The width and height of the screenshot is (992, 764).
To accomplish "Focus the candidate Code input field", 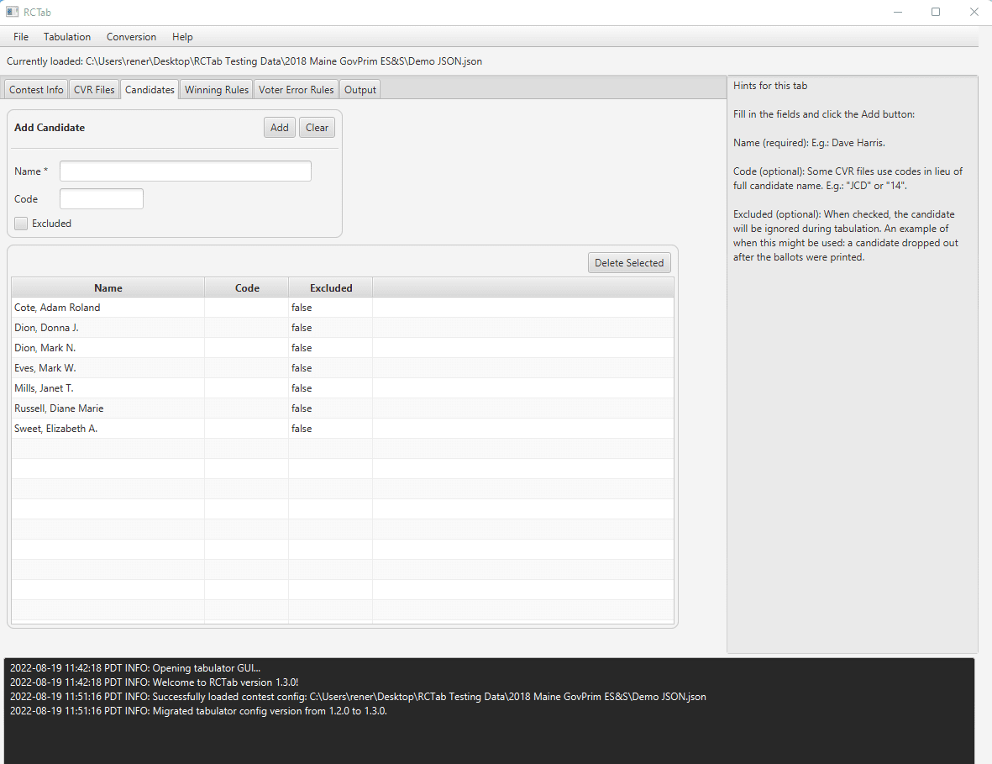I will click(x=102, y=198).
